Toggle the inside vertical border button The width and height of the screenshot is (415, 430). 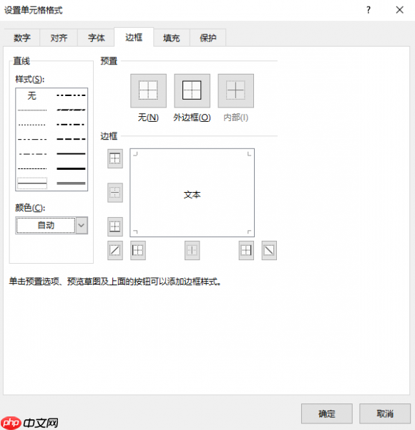click(192, 250)
